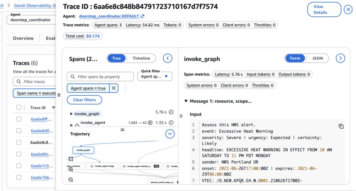
Task: Click the Latency: 54.82 ms metric
Action: [143, 25]
